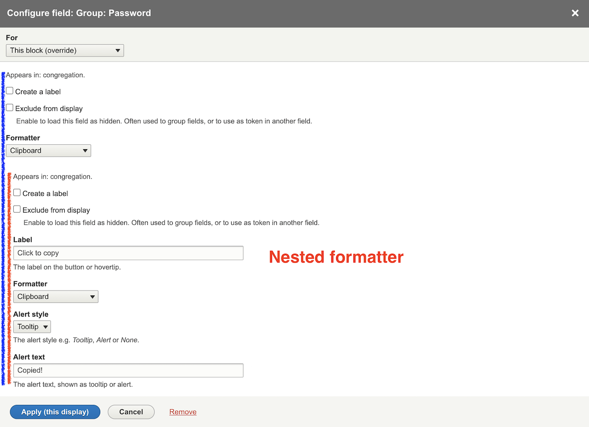This screenshot has width=589, height=427.
Task: Click the 'The alert style e.g.' description text
Action: click(76, 340)
